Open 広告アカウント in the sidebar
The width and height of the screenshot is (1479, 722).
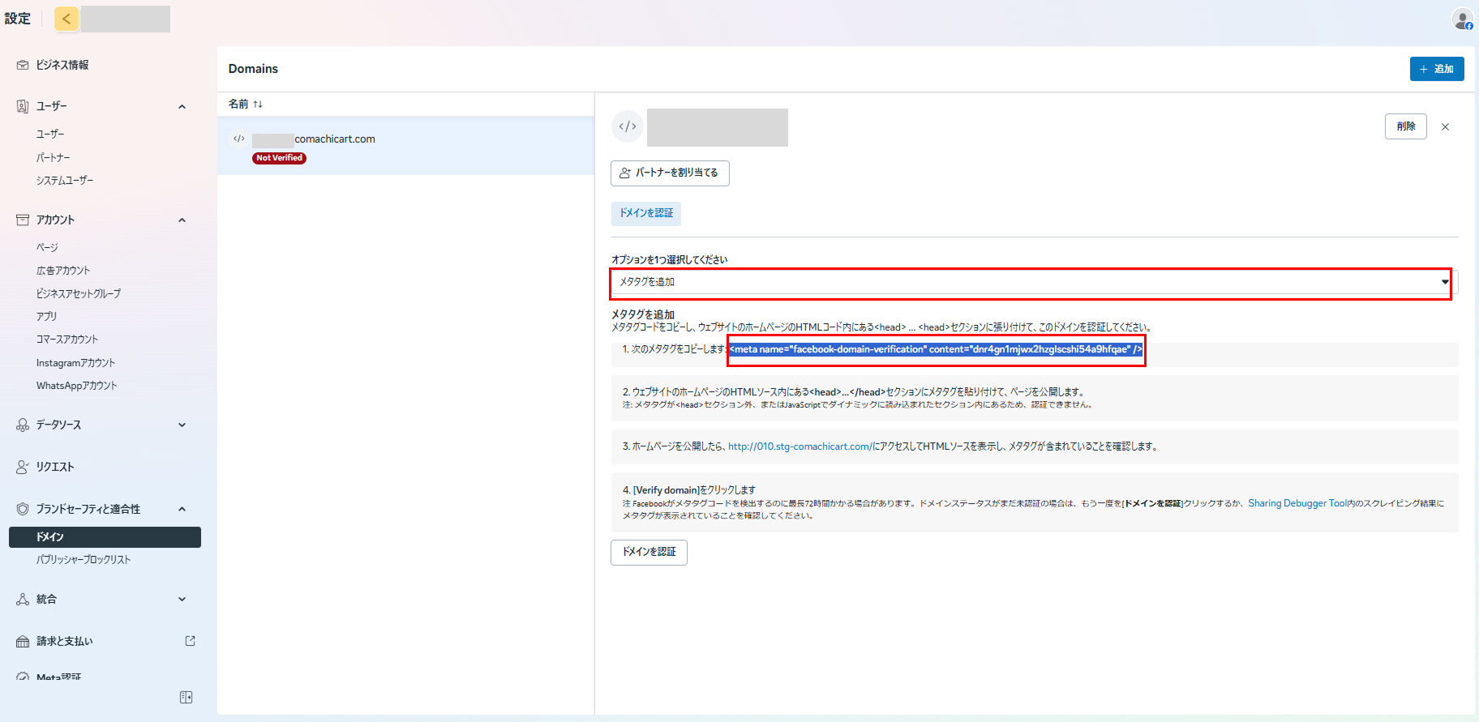click(x=63, y=271)
